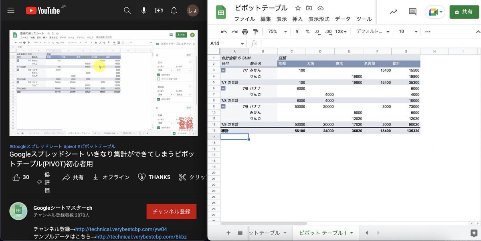Open the 表示形式 menu in Sheets
The height and width of the screenshot is (241, 481).
pyautogui.click(x=319, y=19)
